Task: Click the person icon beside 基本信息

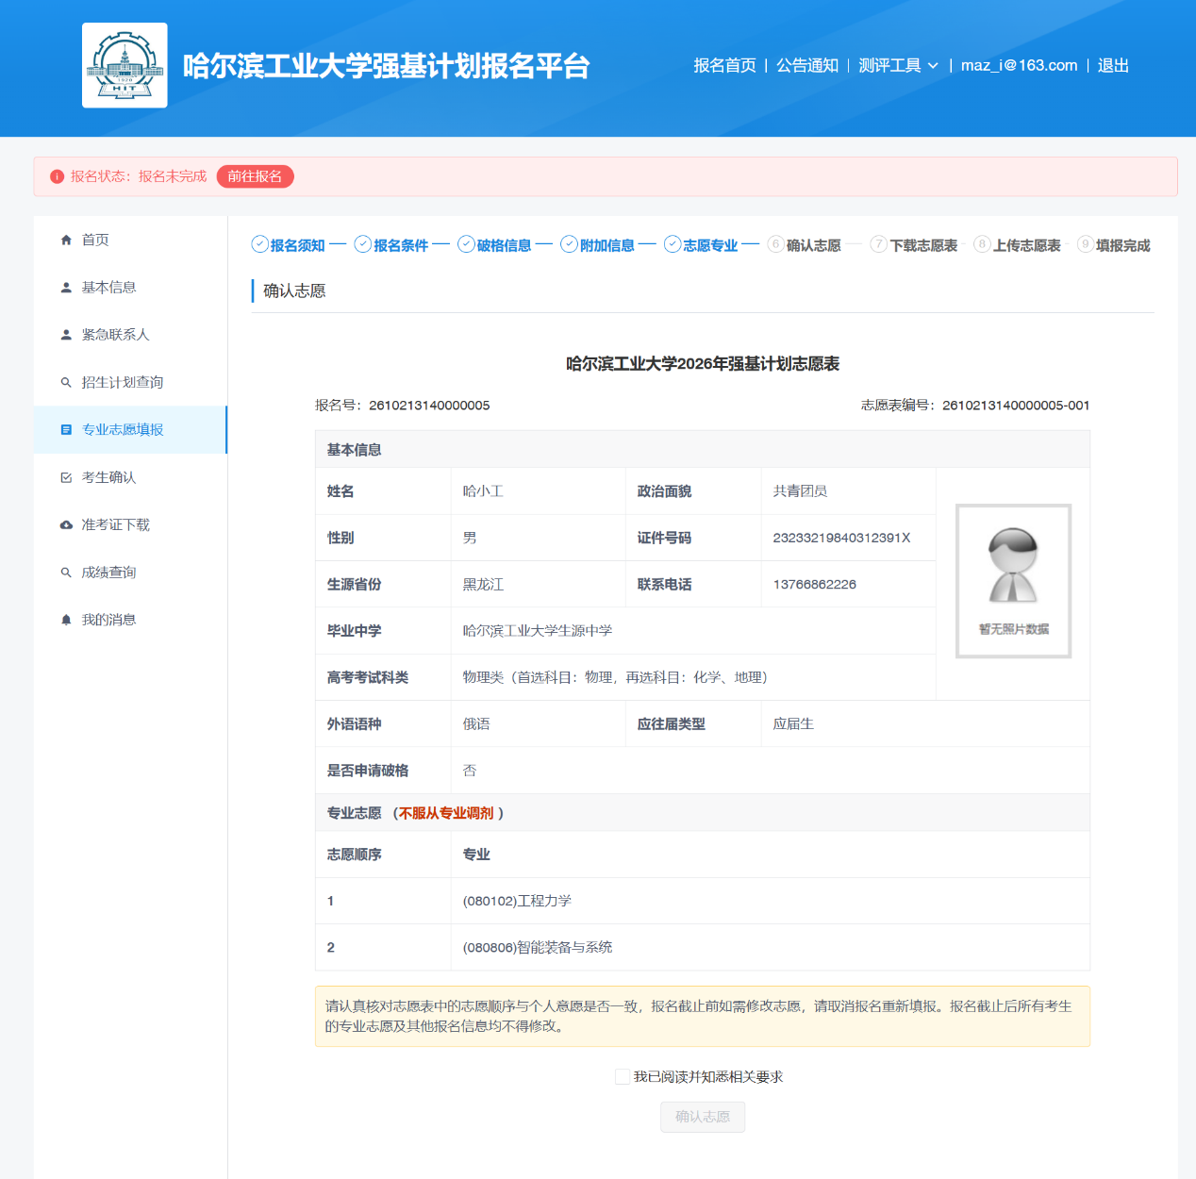Action: tap(66, 288)
